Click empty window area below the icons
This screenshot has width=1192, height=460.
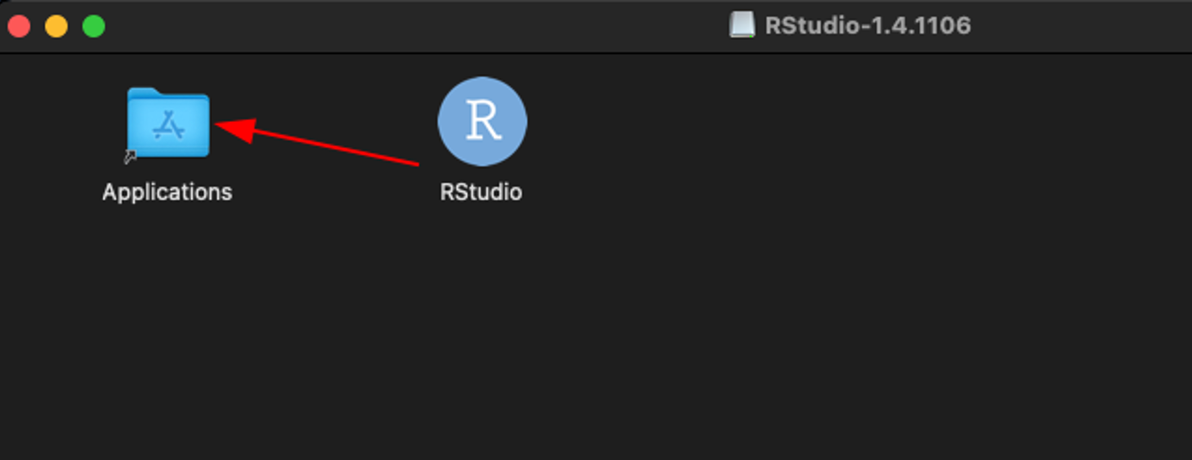(x=519, y=346)
